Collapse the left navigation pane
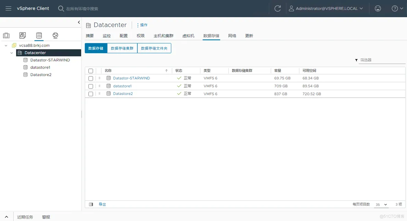This screenshot has width=407, height=221. click(x=79, y=22)
